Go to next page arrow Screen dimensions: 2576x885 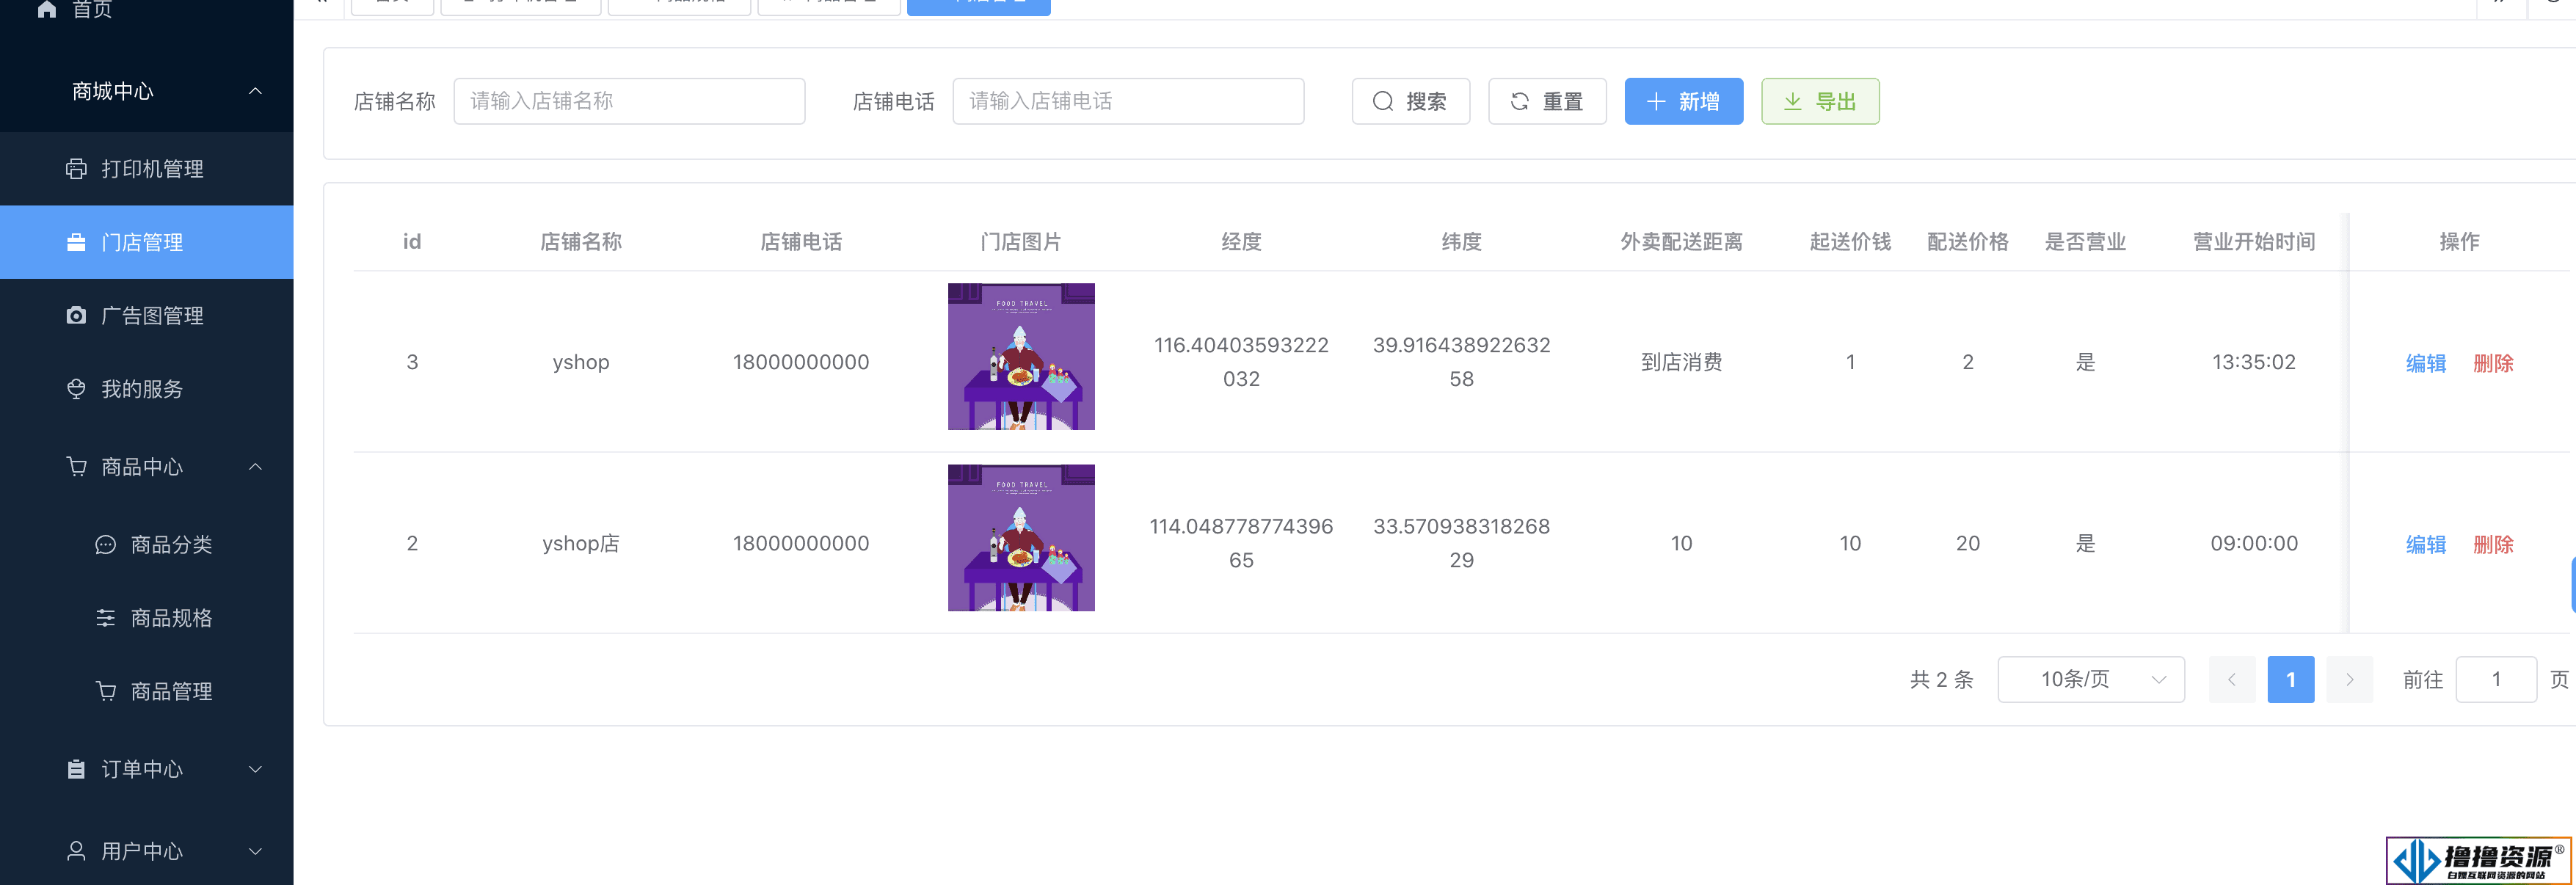point(2349,680)
